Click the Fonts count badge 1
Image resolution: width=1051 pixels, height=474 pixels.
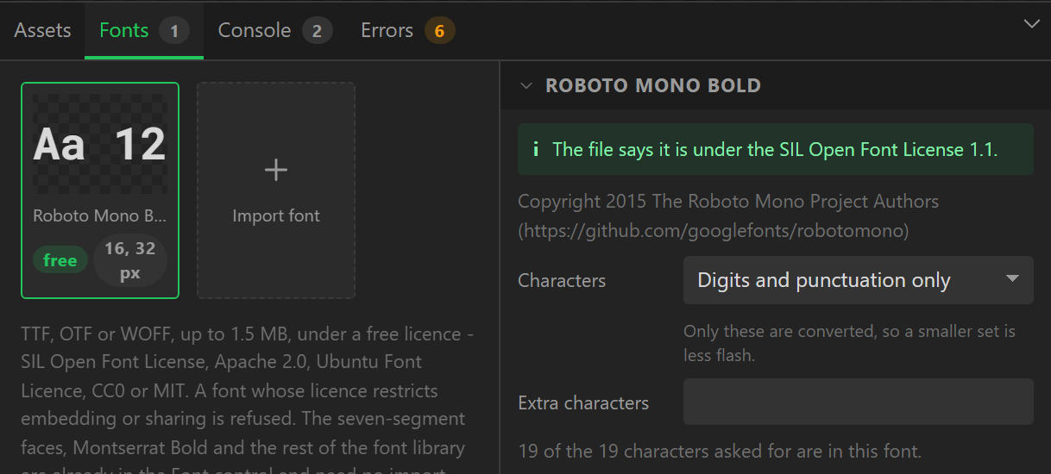(x=173, y=31)
